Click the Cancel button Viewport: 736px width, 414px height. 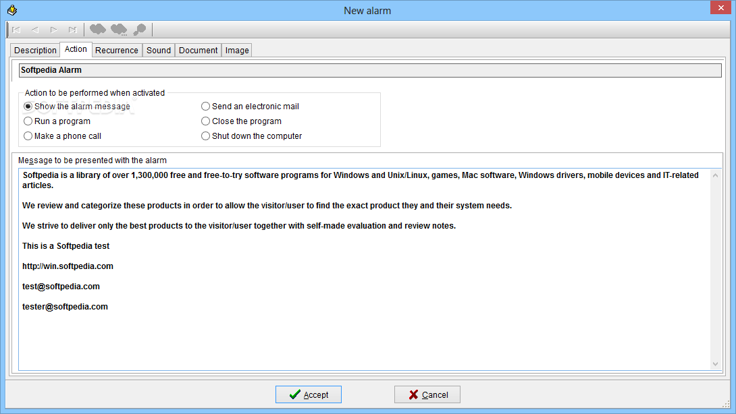tap(427, 394)
